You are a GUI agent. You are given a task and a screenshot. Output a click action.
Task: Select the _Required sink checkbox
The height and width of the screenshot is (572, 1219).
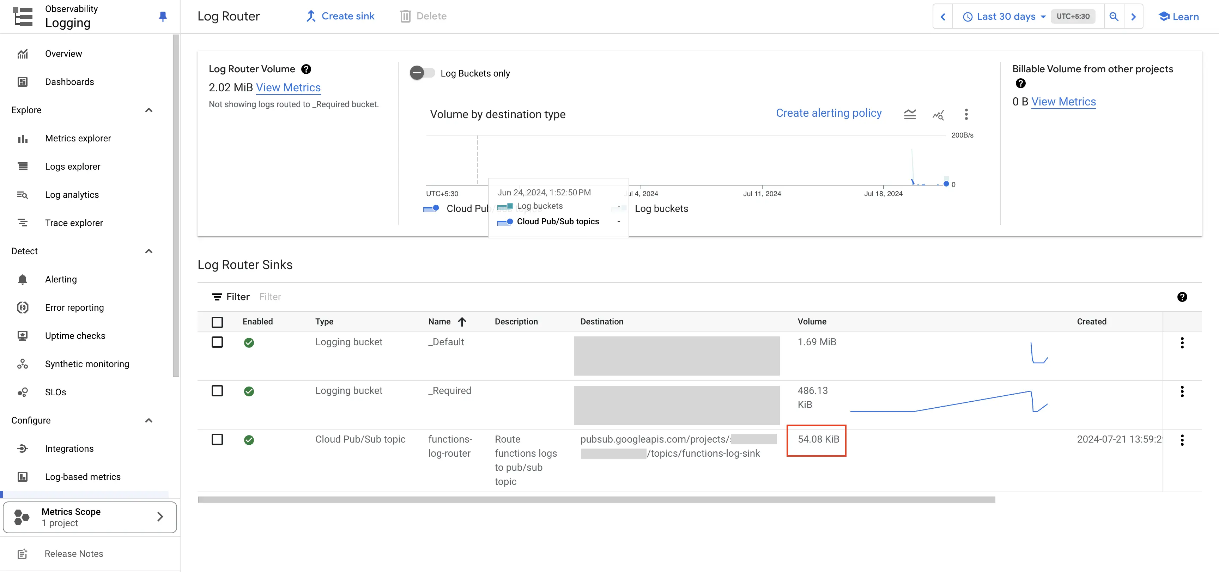pos(217,391)
